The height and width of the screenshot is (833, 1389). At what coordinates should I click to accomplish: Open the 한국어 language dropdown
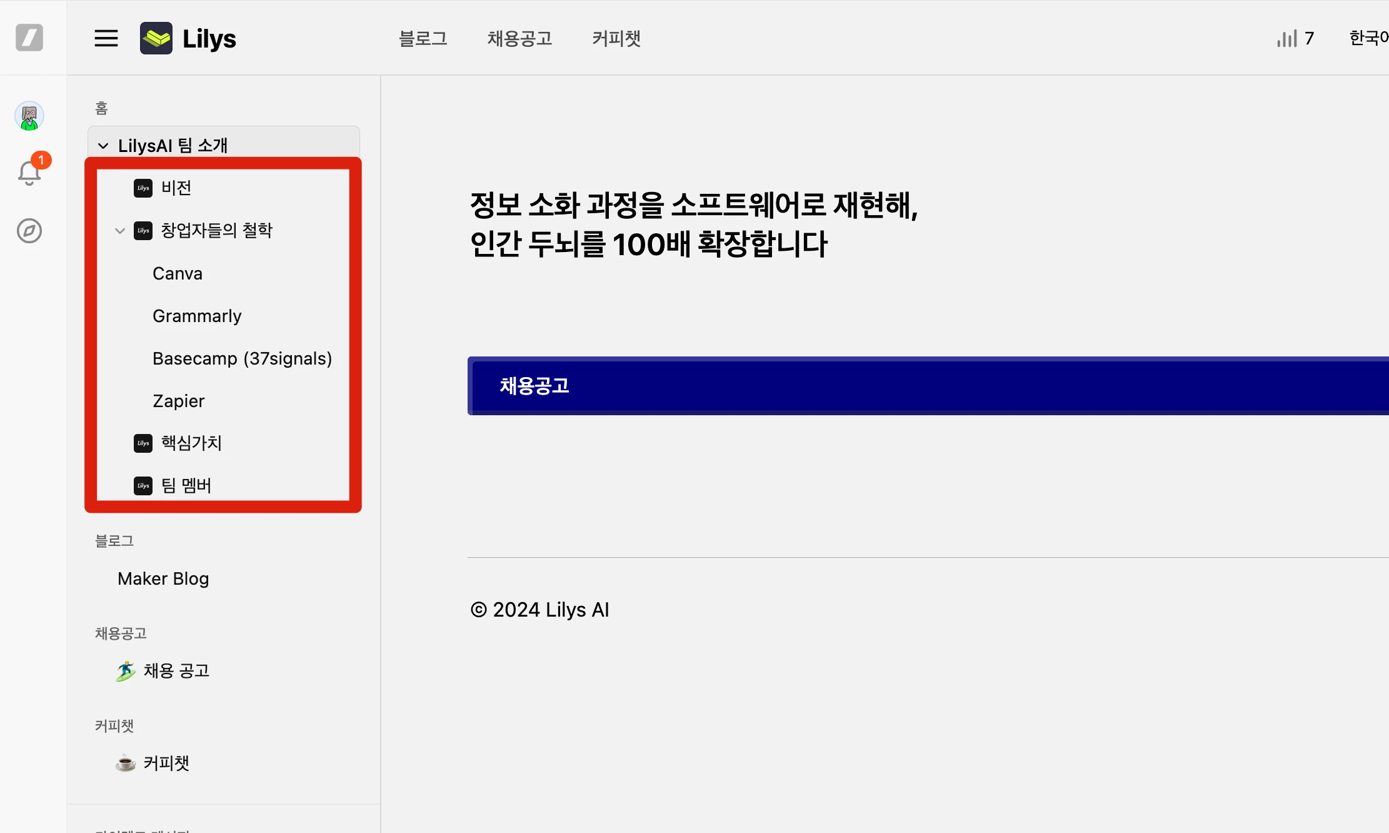click(1368, 38)
